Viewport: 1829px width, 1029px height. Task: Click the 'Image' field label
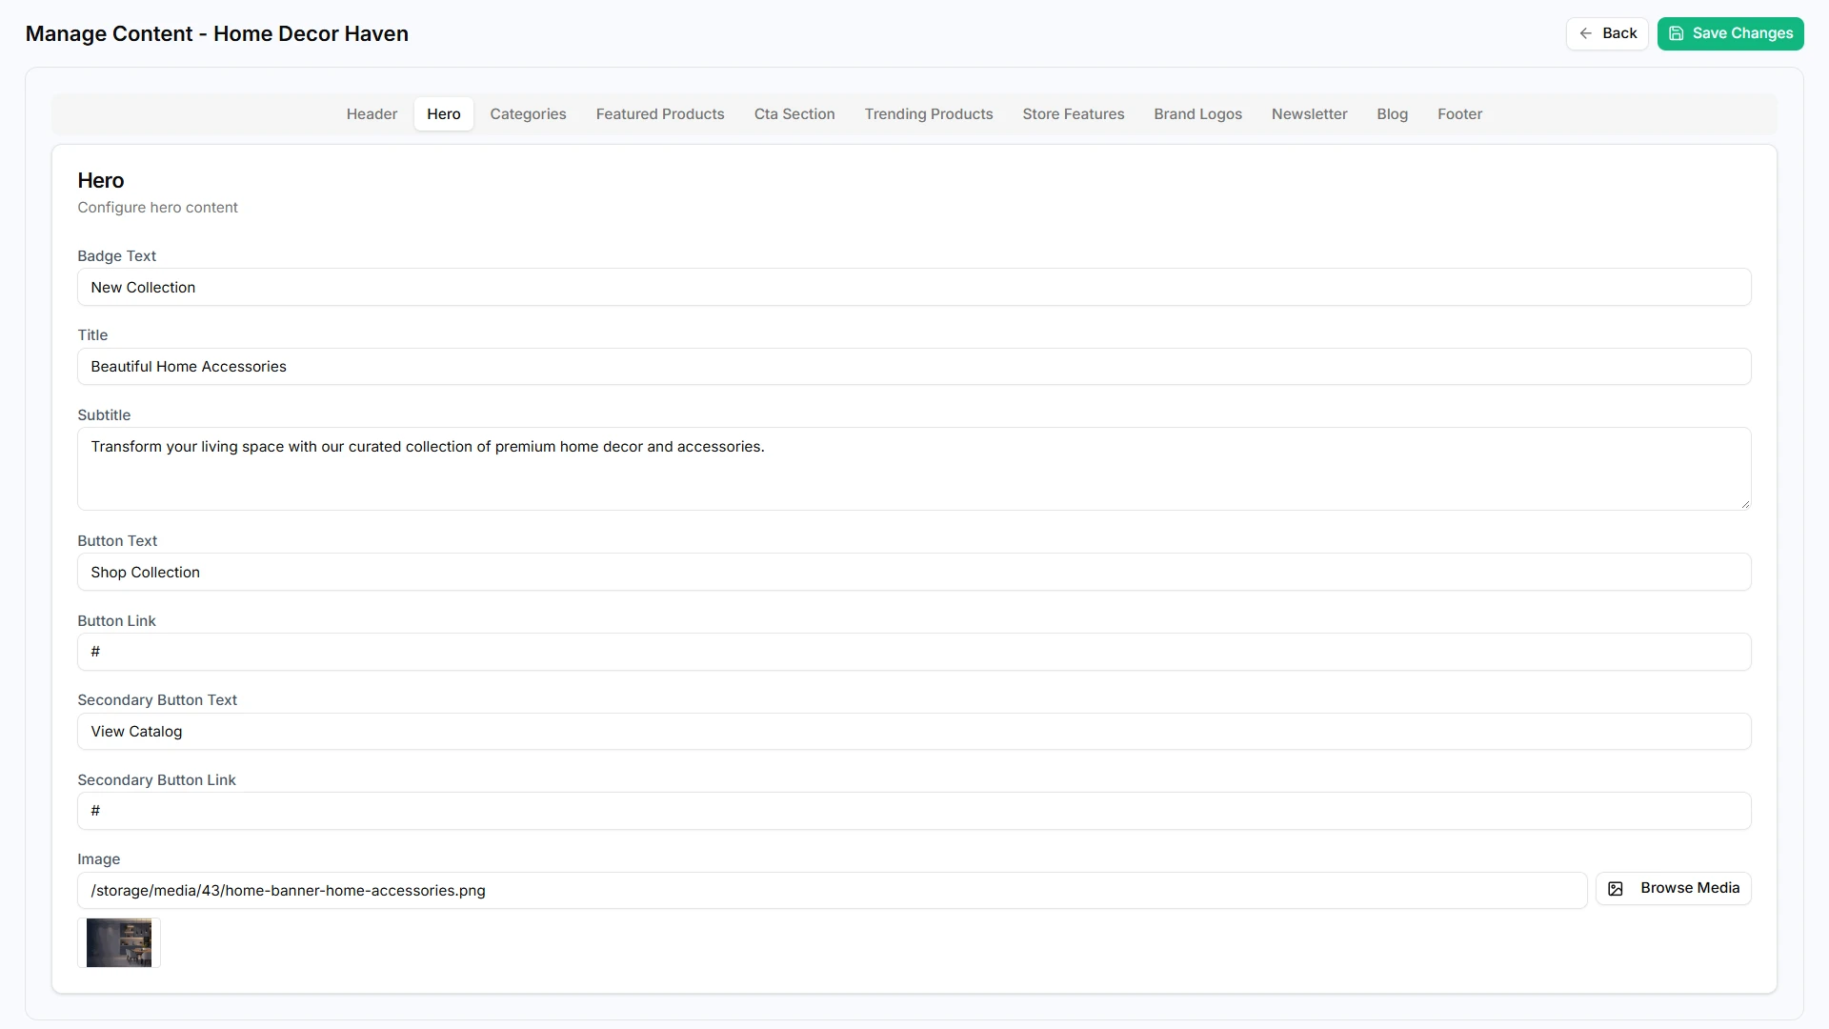pyautogui.click(x=98, y=859)
